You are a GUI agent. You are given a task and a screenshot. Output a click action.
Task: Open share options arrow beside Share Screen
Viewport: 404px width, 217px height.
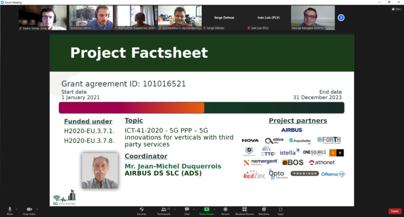(x=215, y=209)
